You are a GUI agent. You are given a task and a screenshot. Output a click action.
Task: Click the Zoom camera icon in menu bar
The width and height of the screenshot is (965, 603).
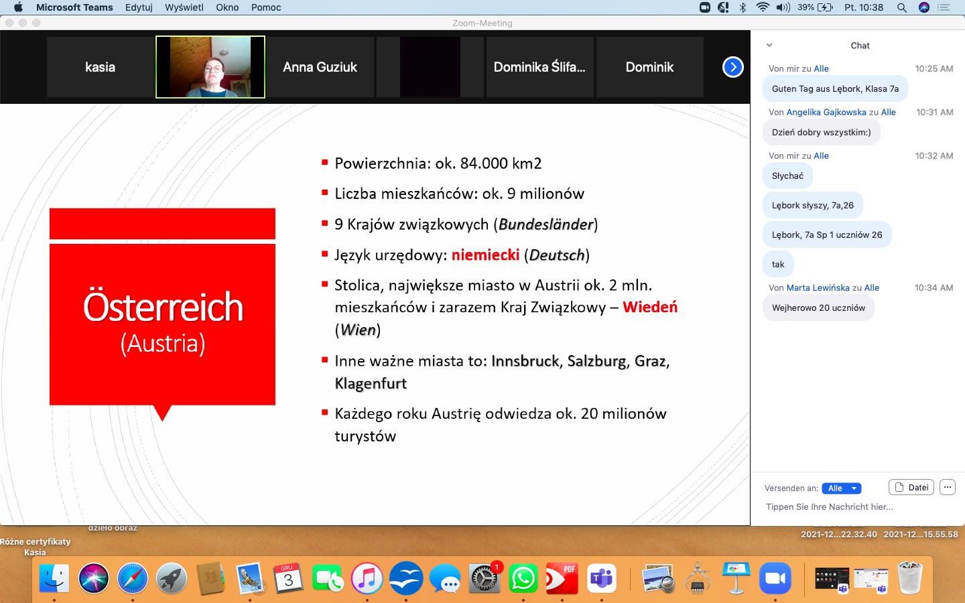point(705,7)
